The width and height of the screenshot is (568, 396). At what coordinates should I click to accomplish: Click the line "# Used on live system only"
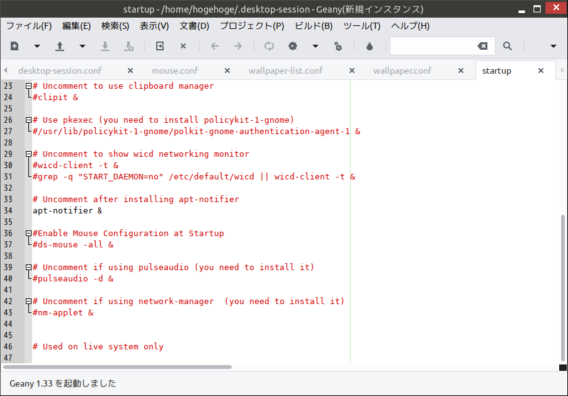pos(98,346)
